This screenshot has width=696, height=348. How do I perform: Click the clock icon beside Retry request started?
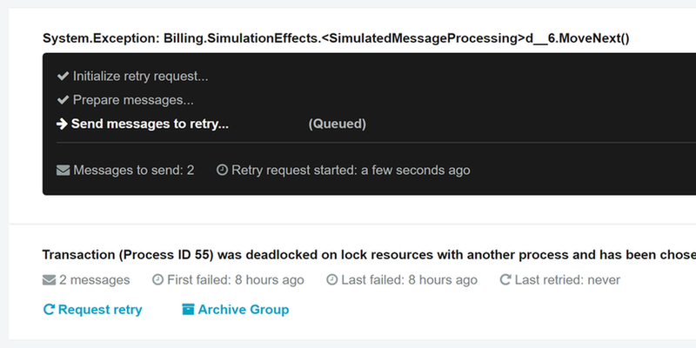click(x=222, y=171)
